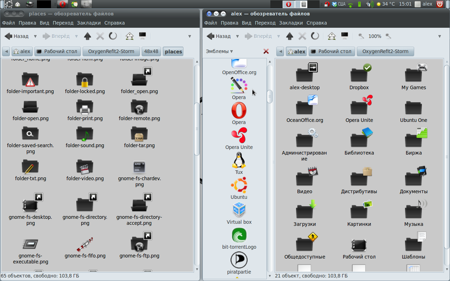The image size is (450, 281).
Task: Click places window vertical scrollbar
Action: point(197,128)
